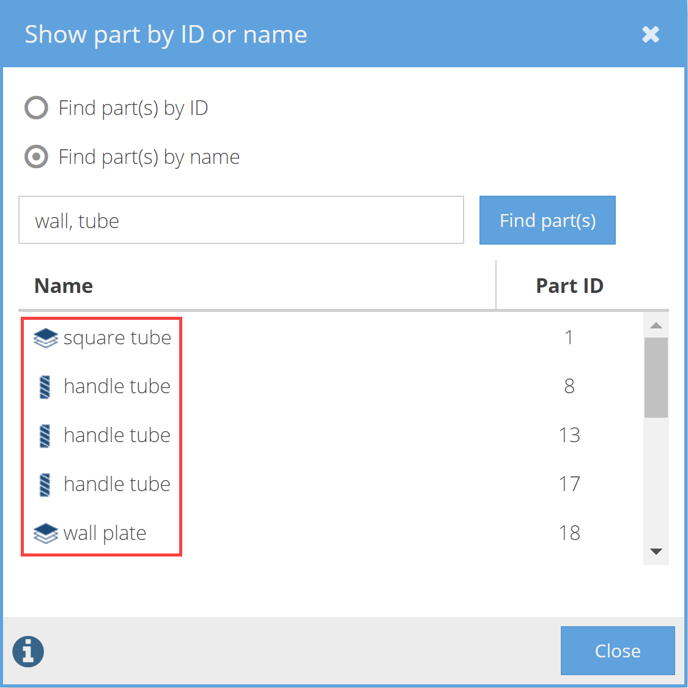
Task: Click the layered icon beside wall plate
Action: pyautogui.click(x=45, y=533)
